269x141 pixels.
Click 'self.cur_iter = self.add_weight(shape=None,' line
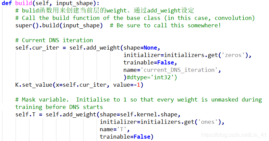[88, 48]
